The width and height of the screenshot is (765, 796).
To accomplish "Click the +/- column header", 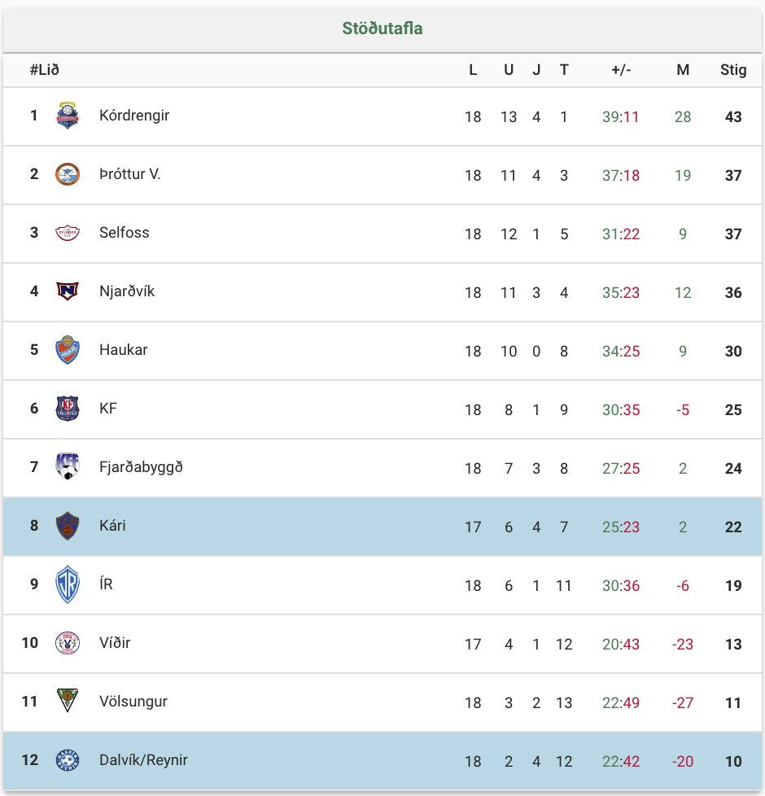I will [x=621, y=69].
